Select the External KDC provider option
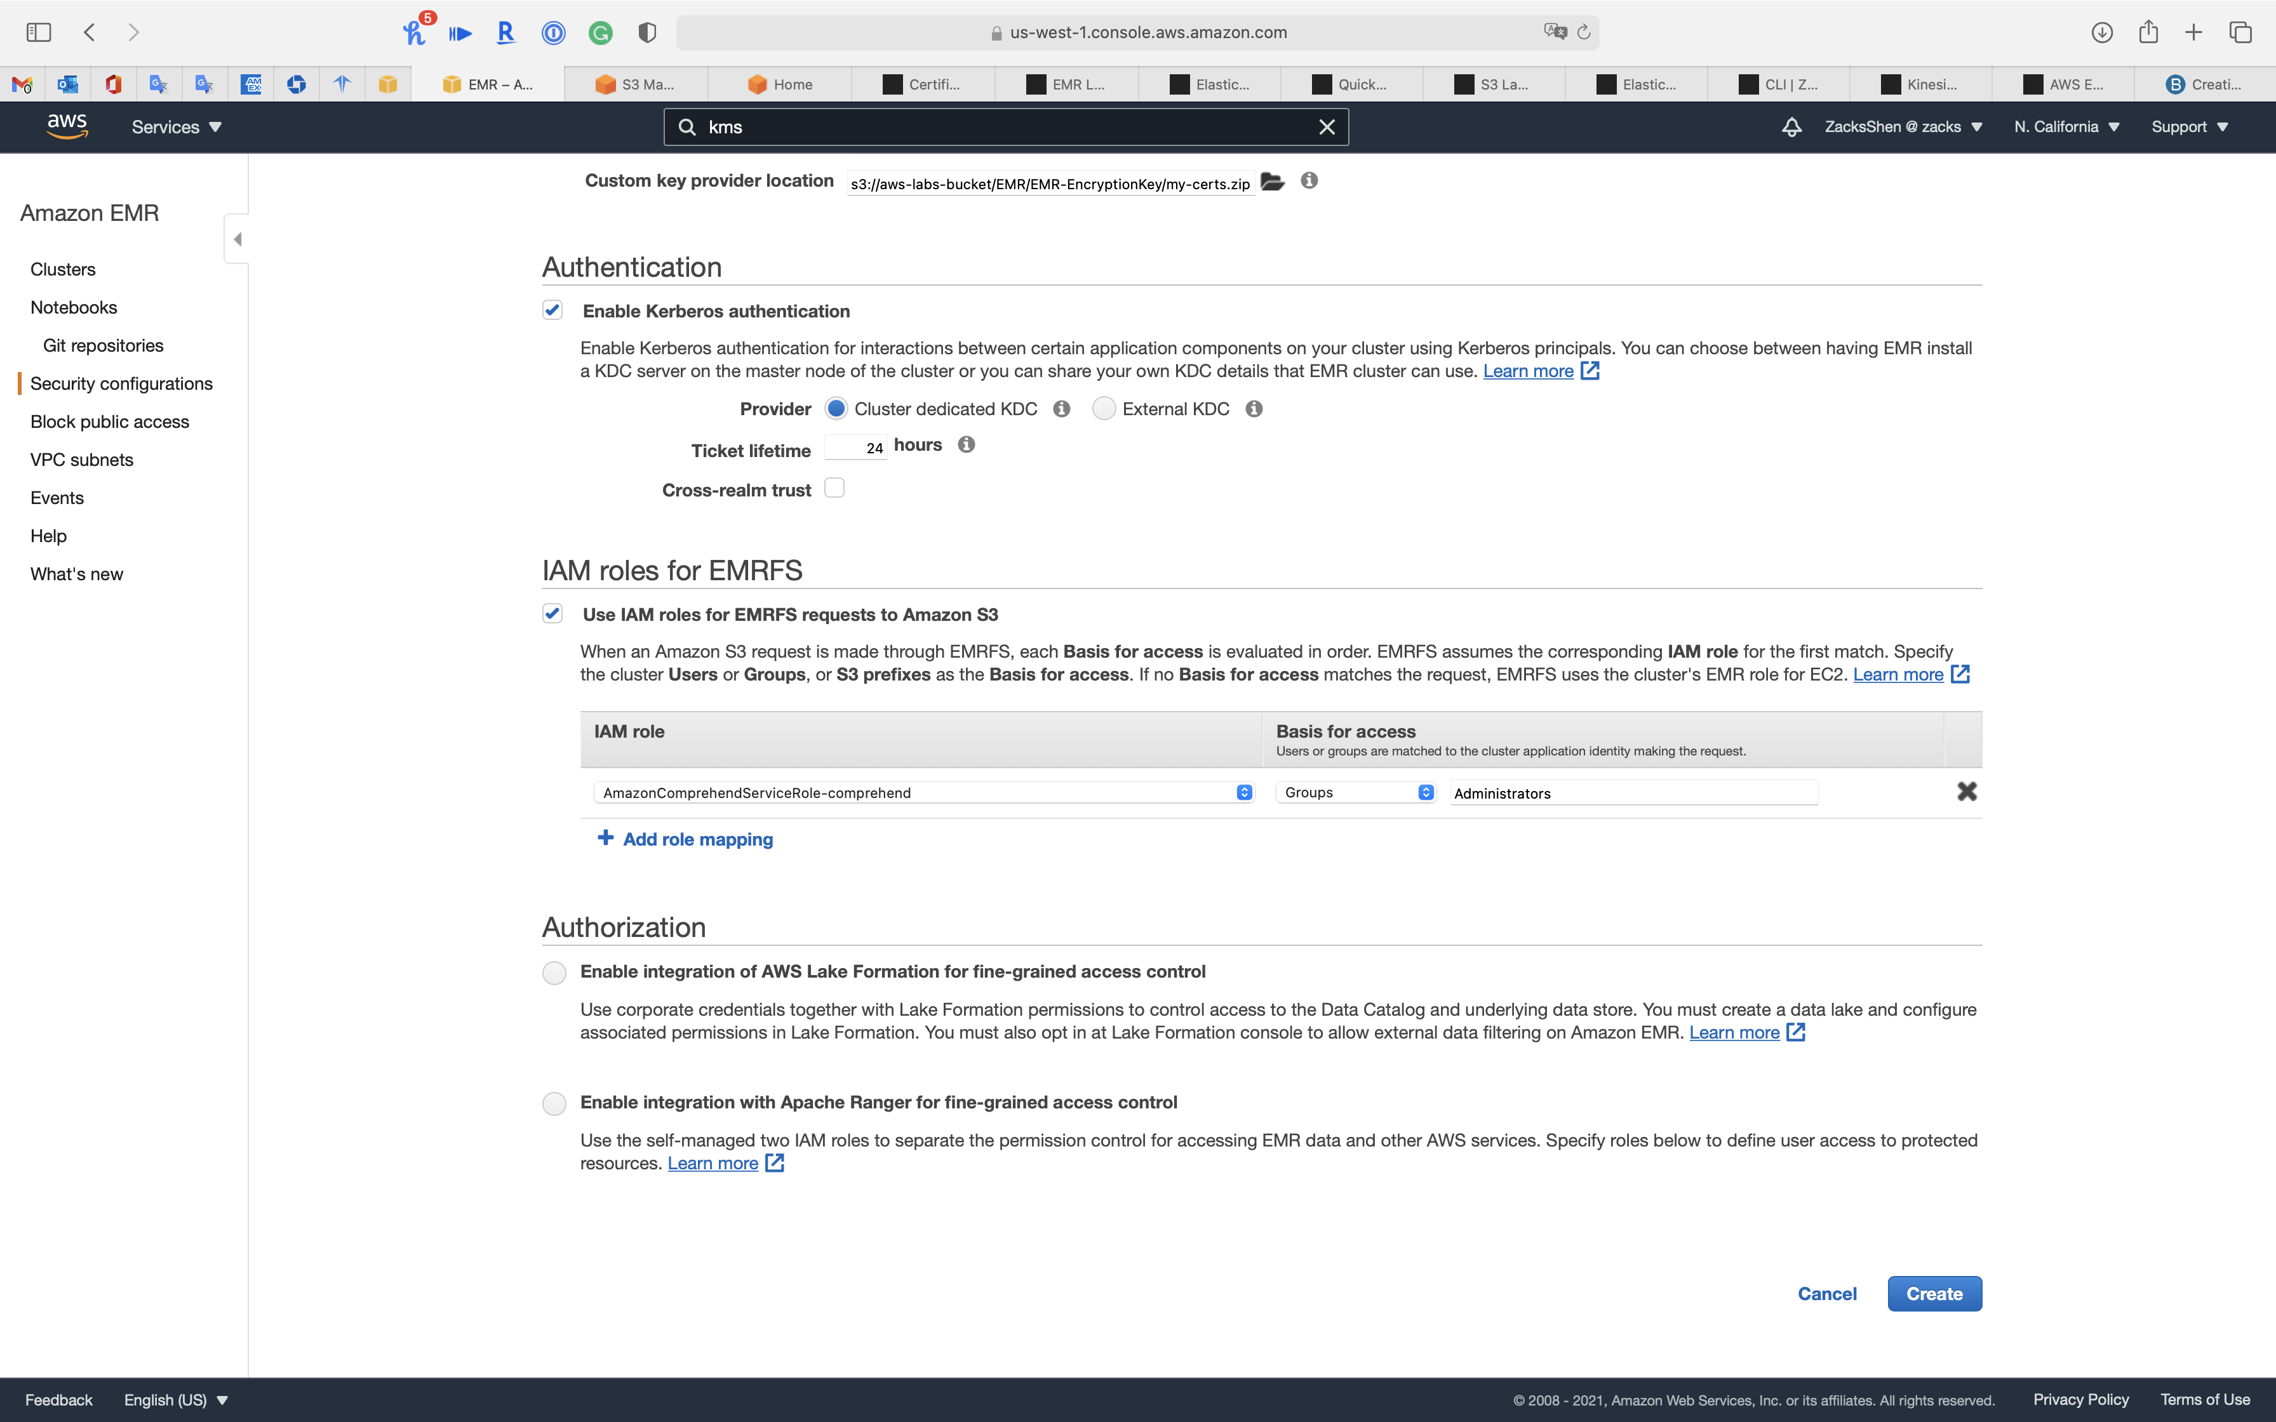 tap(1103, 409)
